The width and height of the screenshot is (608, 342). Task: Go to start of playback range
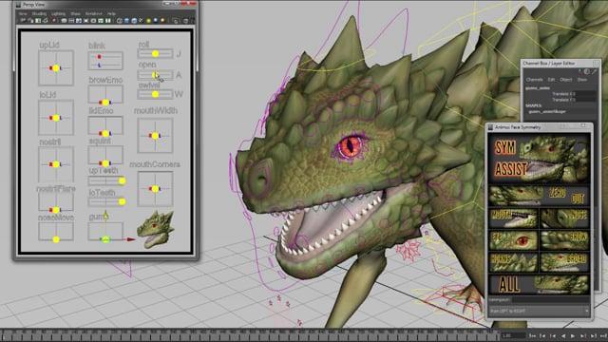tap(532, 335)
